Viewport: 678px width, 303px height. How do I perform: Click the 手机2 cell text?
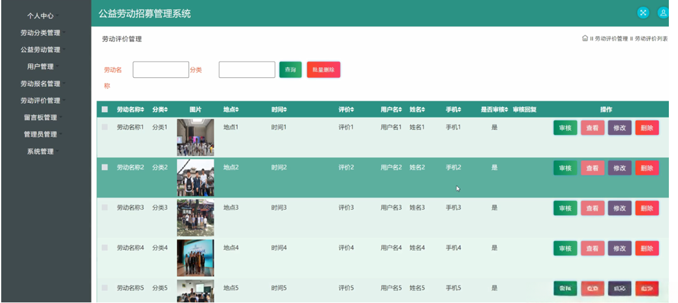coord(454,167)
